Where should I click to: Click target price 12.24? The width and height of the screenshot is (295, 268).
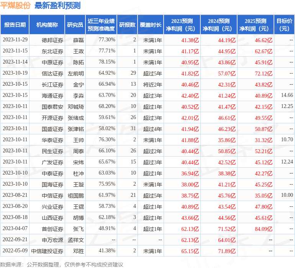(287, 162)
